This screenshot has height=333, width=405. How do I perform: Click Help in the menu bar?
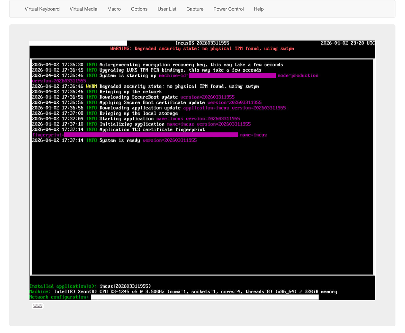point(259,9)
